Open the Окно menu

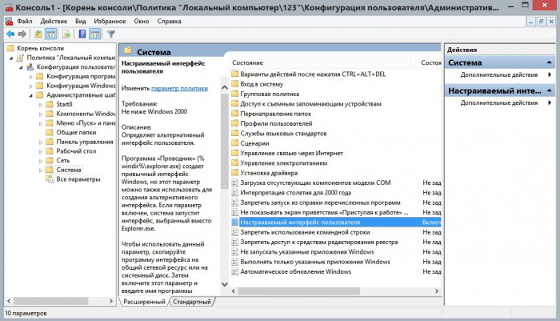click(x=142, y=21)
